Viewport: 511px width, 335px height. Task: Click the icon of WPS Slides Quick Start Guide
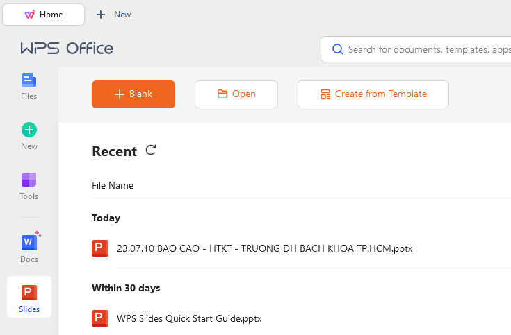pos(100,318)
